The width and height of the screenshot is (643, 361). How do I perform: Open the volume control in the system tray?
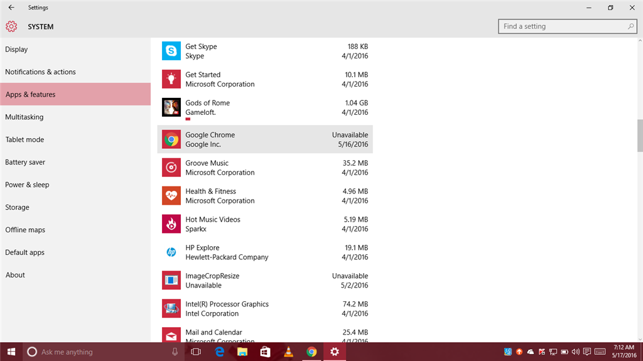pos(576,352)
